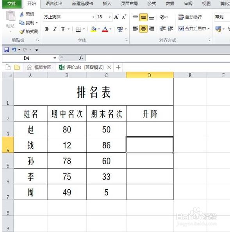Click the fx insert function icon
This screenshot has height=232, width=230.
(x=81, y=58)
